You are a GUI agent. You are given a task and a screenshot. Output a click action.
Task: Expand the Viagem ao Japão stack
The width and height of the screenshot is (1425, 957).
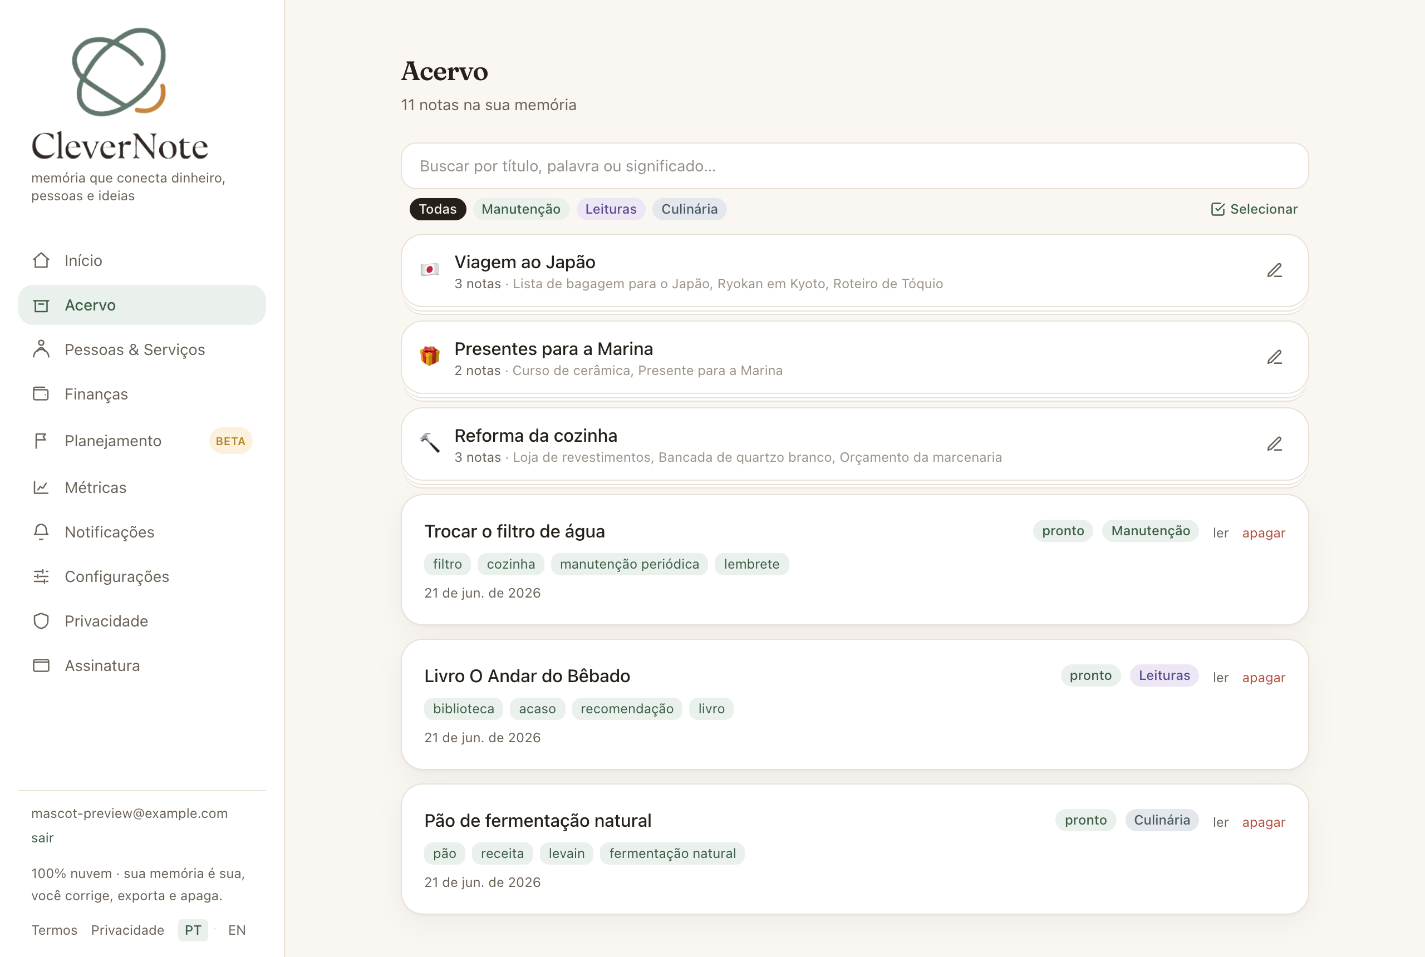coord(854,271)
